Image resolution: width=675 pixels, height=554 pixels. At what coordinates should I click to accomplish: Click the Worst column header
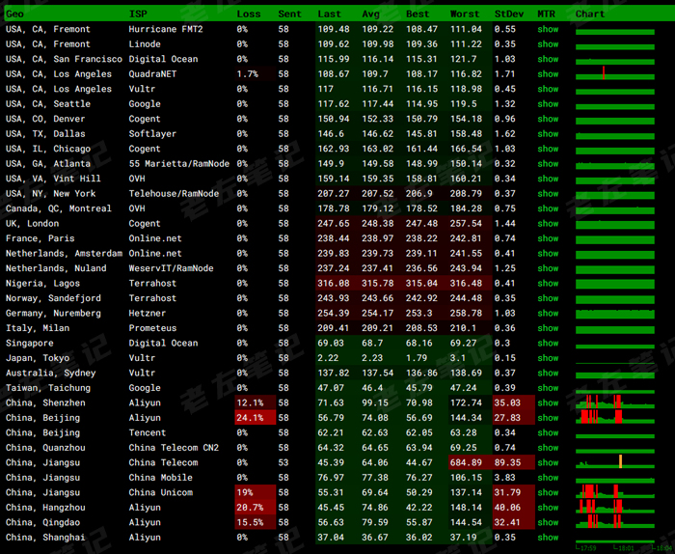(465, 14)
